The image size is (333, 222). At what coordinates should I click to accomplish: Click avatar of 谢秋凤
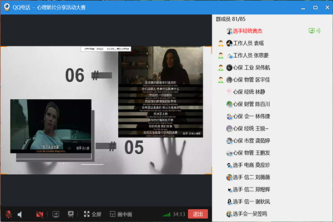229,201
